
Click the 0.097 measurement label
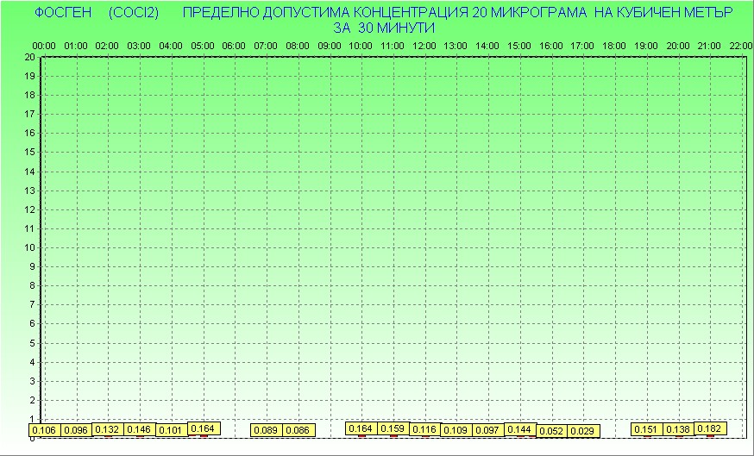click(x=487, y=430)
